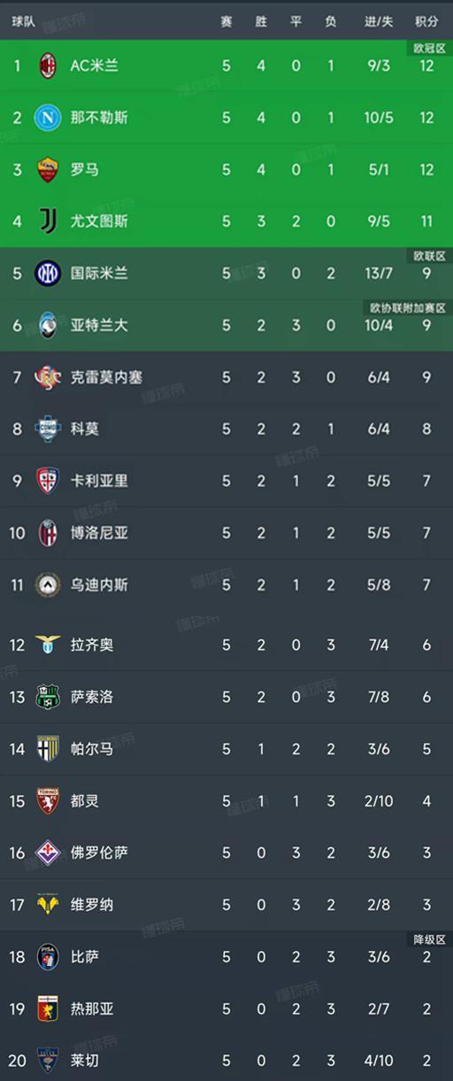
Task: Click the Napoli club crest
Action: [48, 118]
